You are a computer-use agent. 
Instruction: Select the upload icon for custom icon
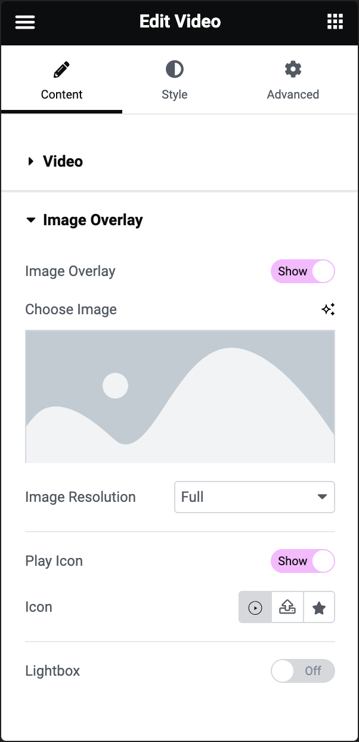[x=287, y=607]
